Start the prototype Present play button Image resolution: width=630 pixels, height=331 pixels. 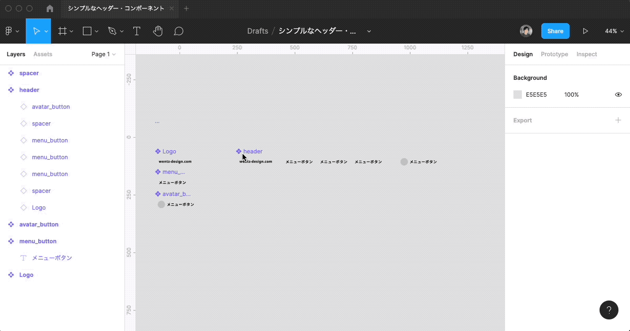pyautogui.click(x=585, y=31)
